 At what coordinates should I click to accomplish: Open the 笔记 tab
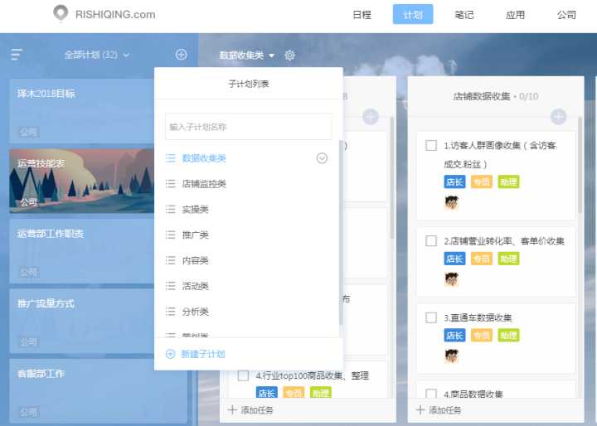(x=464, y=15)
